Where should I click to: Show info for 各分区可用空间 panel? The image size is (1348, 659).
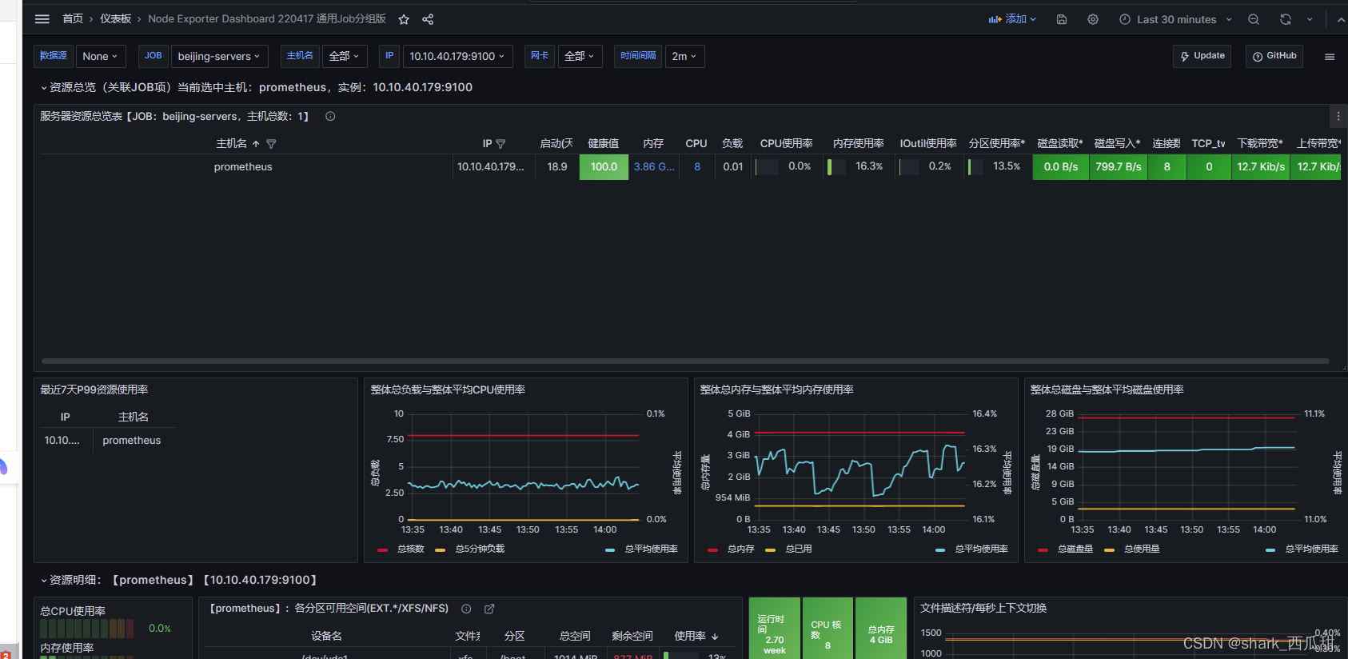pos(466,609)
